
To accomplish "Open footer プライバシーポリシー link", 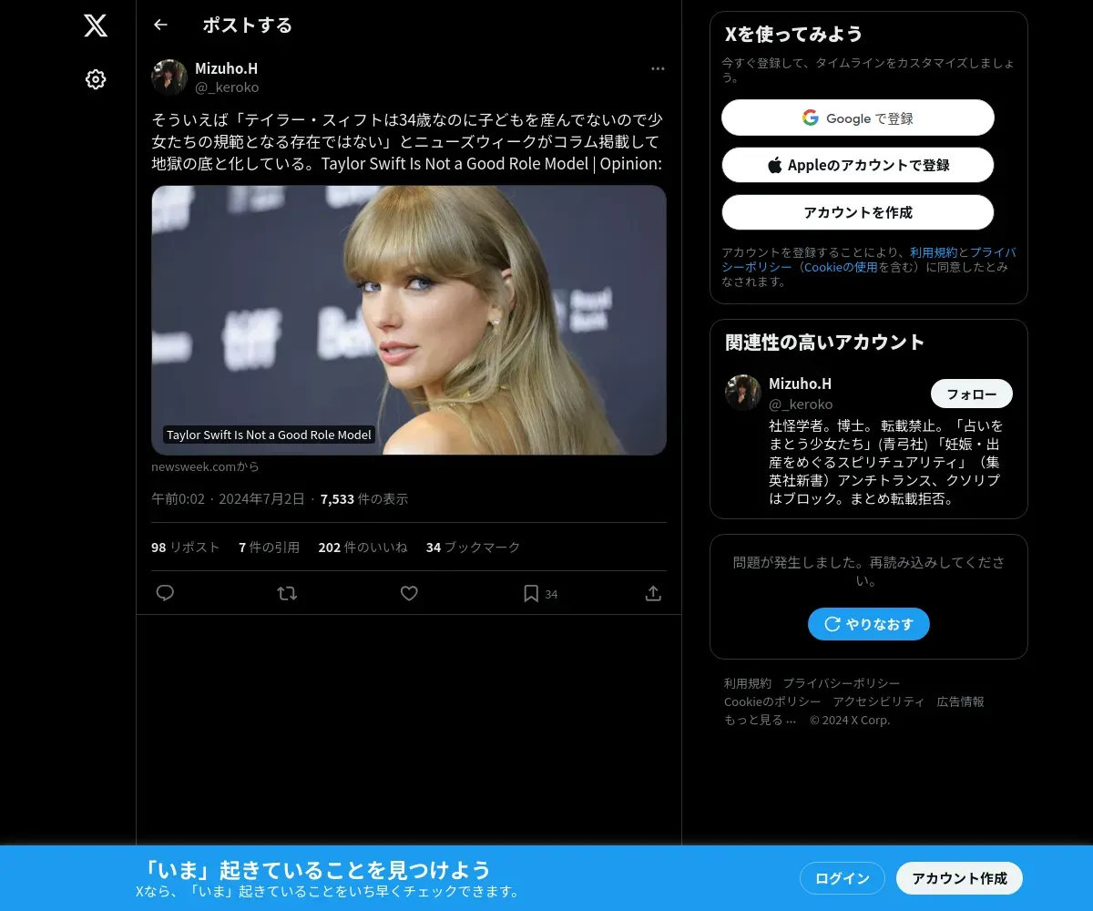I will (842, 683).
